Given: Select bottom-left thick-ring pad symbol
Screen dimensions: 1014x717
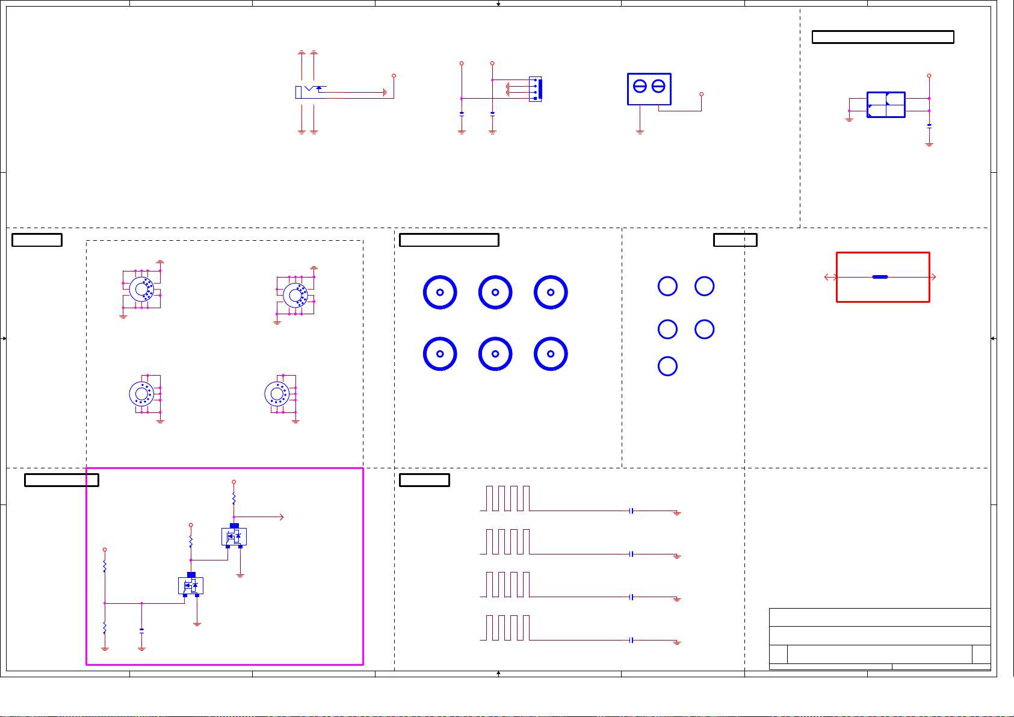Looking at the screenshot, I should pyautogui.click(x=440, y=353).
